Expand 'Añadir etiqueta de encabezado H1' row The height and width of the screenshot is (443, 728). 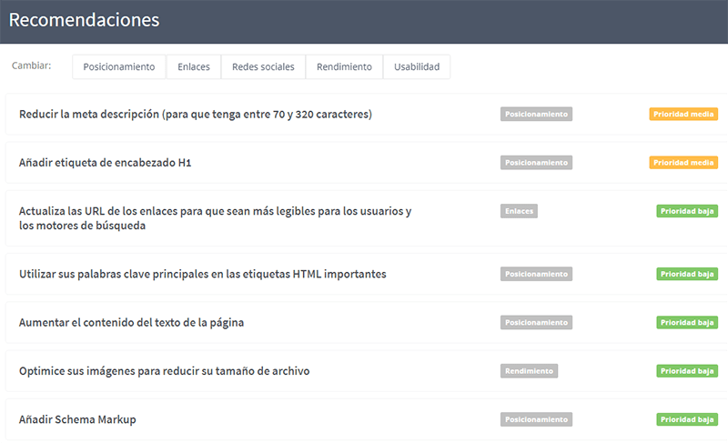106,163
